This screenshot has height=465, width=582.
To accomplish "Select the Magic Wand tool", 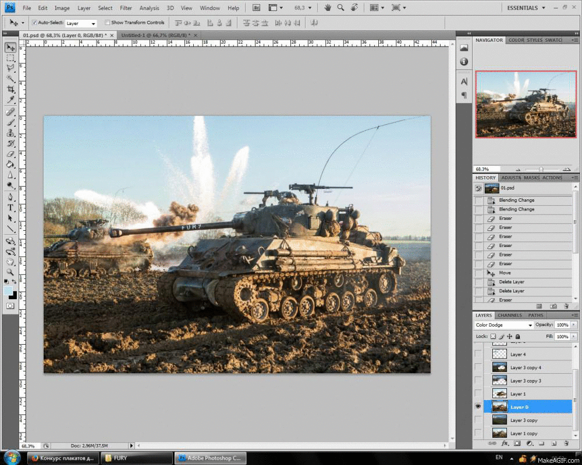I will pyautogui.click(x=10, y=78).
